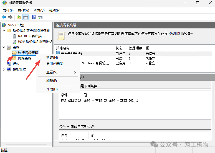The image size is (215, 153).
Task: Choose 帮助(H) from the context menu
Action: [x=58, y=89]
